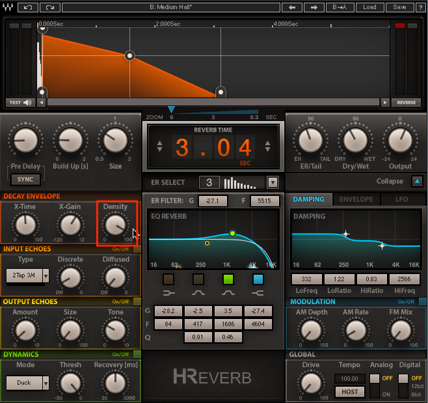428x403 pixels.
Task: Click the damping LoFreq value 332
Action: tap(306, 279)
